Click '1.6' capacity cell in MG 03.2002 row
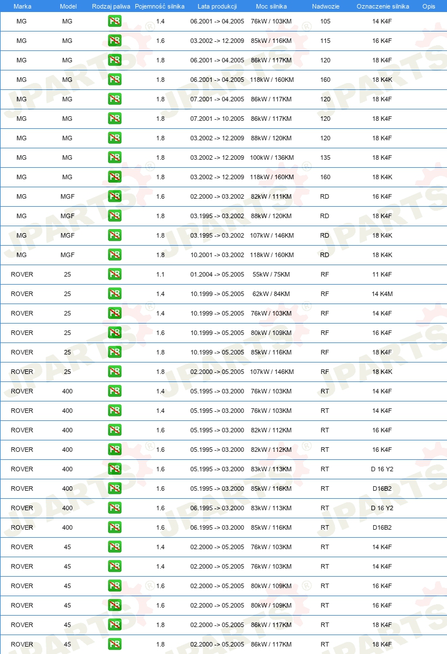Image resolution: width=447 pixels, height=654 pixels. pyautogui.click(x=160, y=41)
